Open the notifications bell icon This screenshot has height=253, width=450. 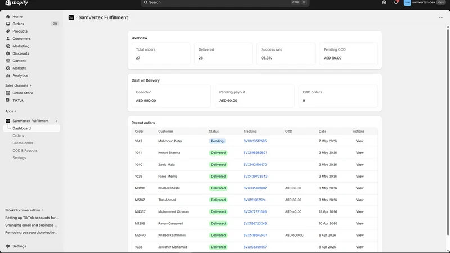tap(396, 2)
